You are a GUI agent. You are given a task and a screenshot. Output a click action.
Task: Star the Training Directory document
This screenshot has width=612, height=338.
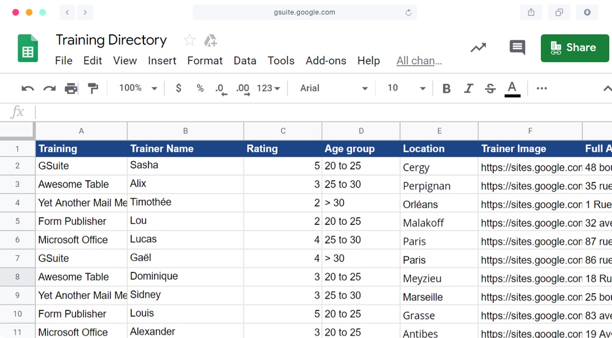189,40
